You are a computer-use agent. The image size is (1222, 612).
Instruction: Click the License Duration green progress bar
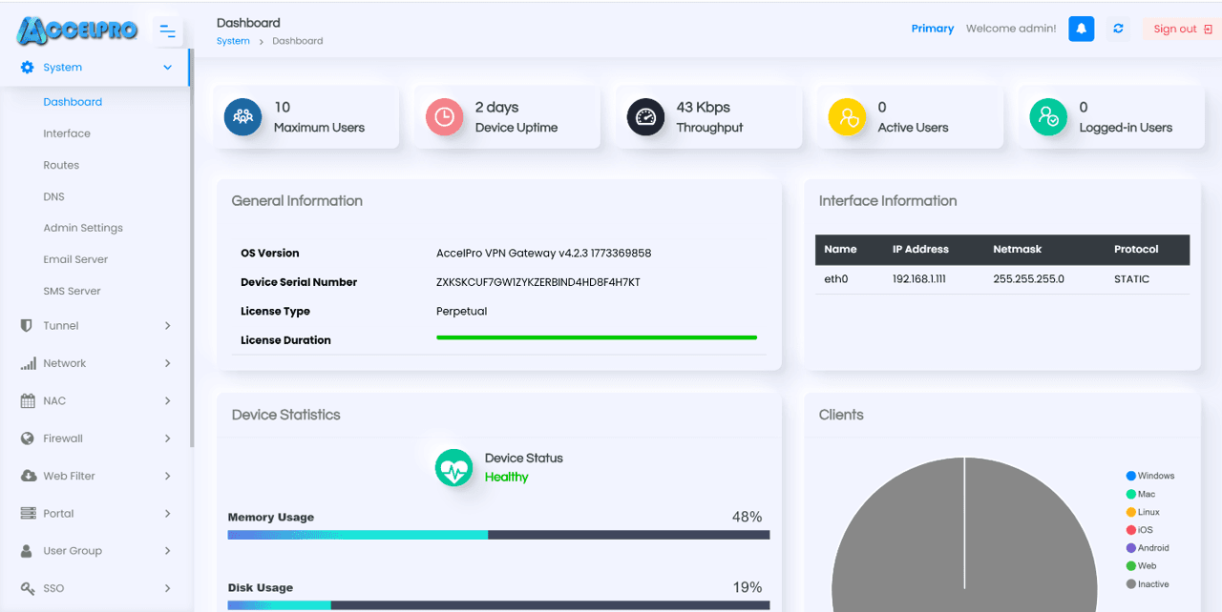point(597,337)
